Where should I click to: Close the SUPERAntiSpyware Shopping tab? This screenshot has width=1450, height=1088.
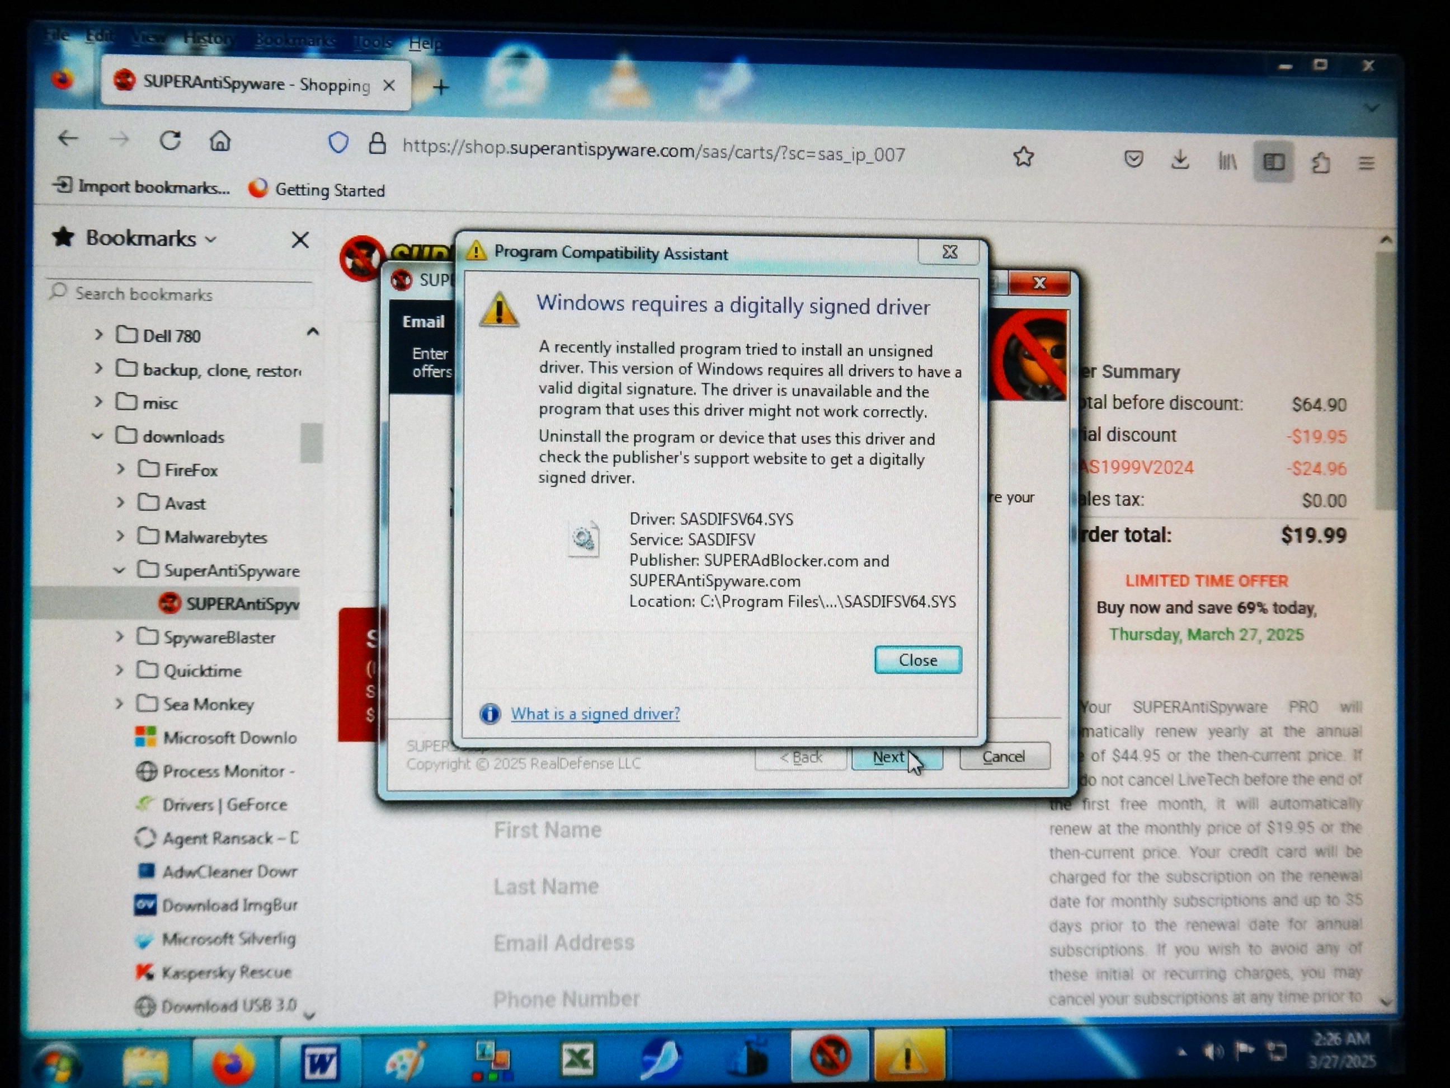point(389,85)
